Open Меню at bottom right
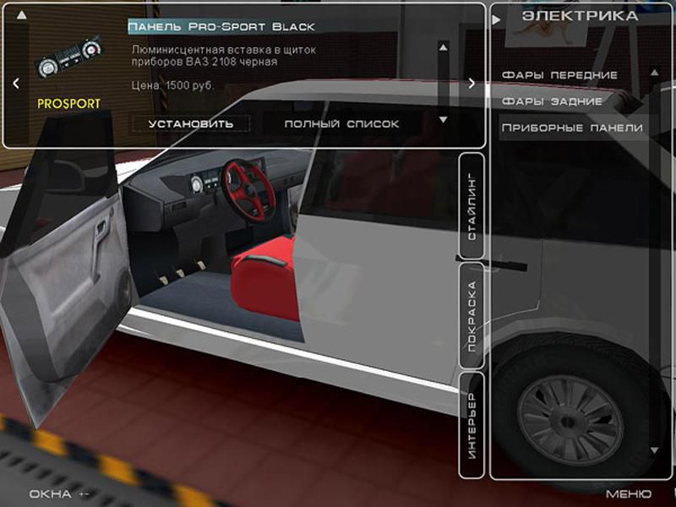 coord(628,493)
